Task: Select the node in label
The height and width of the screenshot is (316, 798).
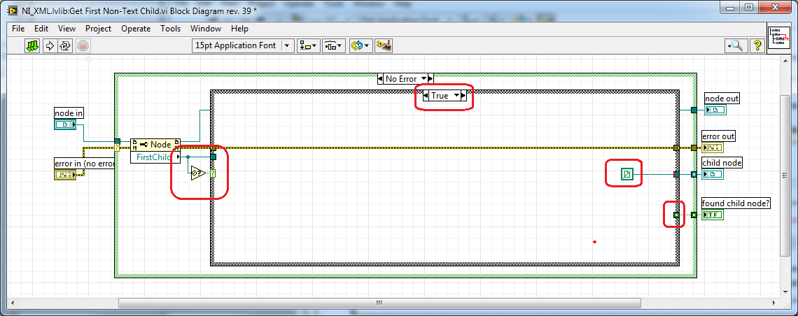Action: (x=69, y=113)
